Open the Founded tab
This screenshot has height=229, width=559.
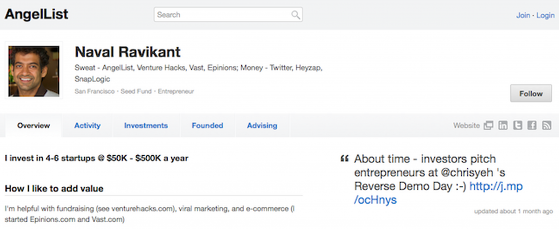tap(207, 125)
